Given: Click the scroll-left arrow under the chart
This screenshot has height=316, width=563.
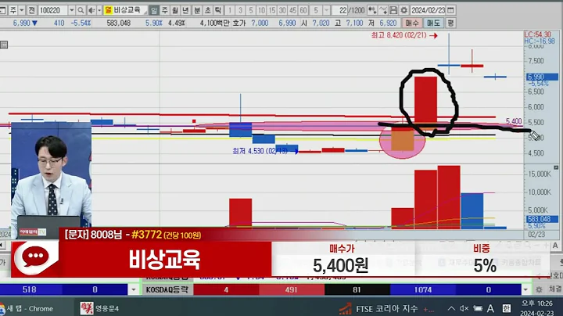Looking at the screenshot, I should [2, 246].
